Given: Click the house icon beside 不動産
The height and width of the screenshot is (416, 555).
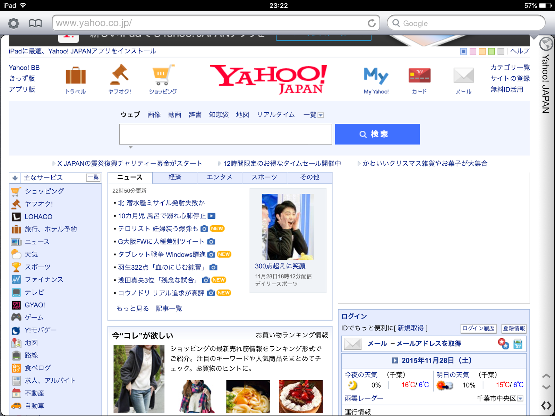Looking at the screenshot, I should [x=16, y=393].
